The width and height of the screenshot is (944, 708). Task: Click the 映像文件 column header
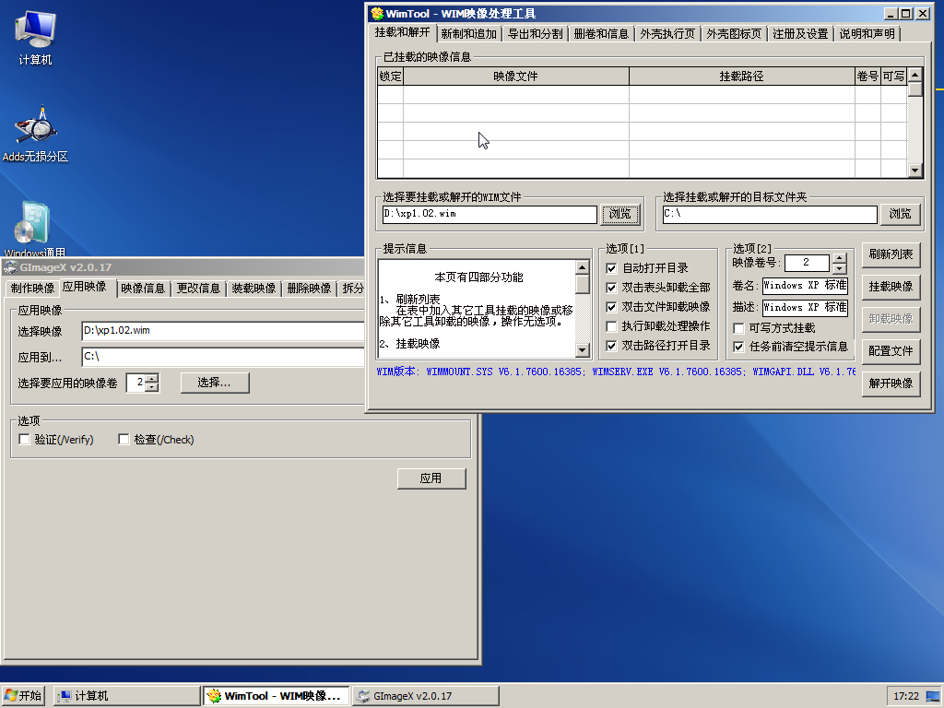(x=516, y=77)
